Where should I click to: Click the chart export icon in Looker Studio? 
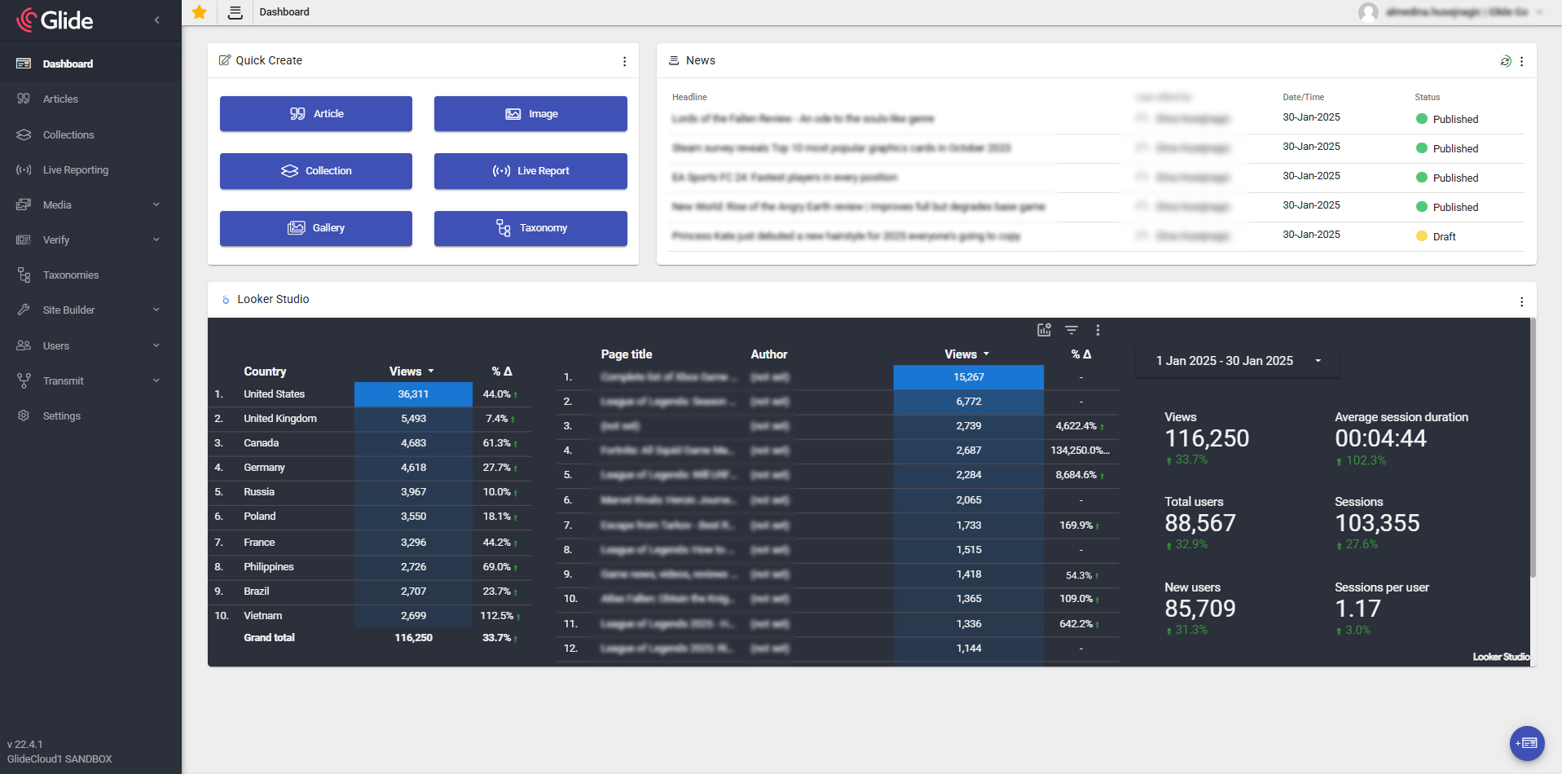click(1044, 330)
